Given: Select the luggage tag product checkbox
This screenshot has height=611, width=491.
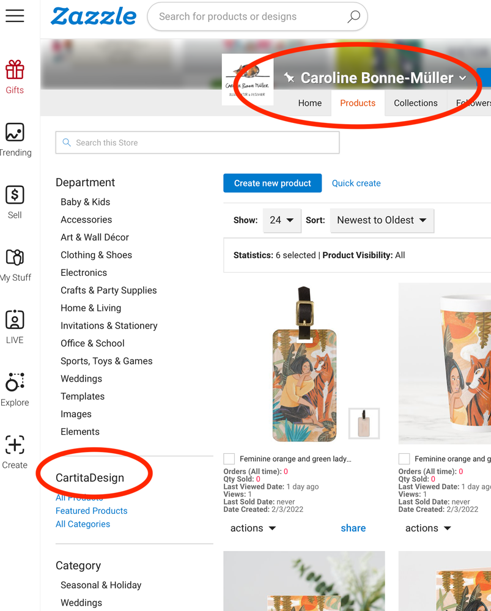Looking at the screenshot, I should click(229, 459).
